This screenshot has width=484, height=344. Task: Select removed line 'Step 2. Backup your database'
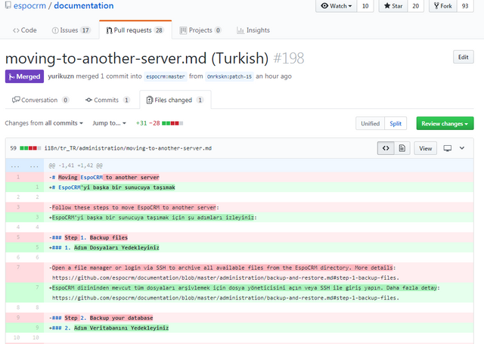point(240,318)
